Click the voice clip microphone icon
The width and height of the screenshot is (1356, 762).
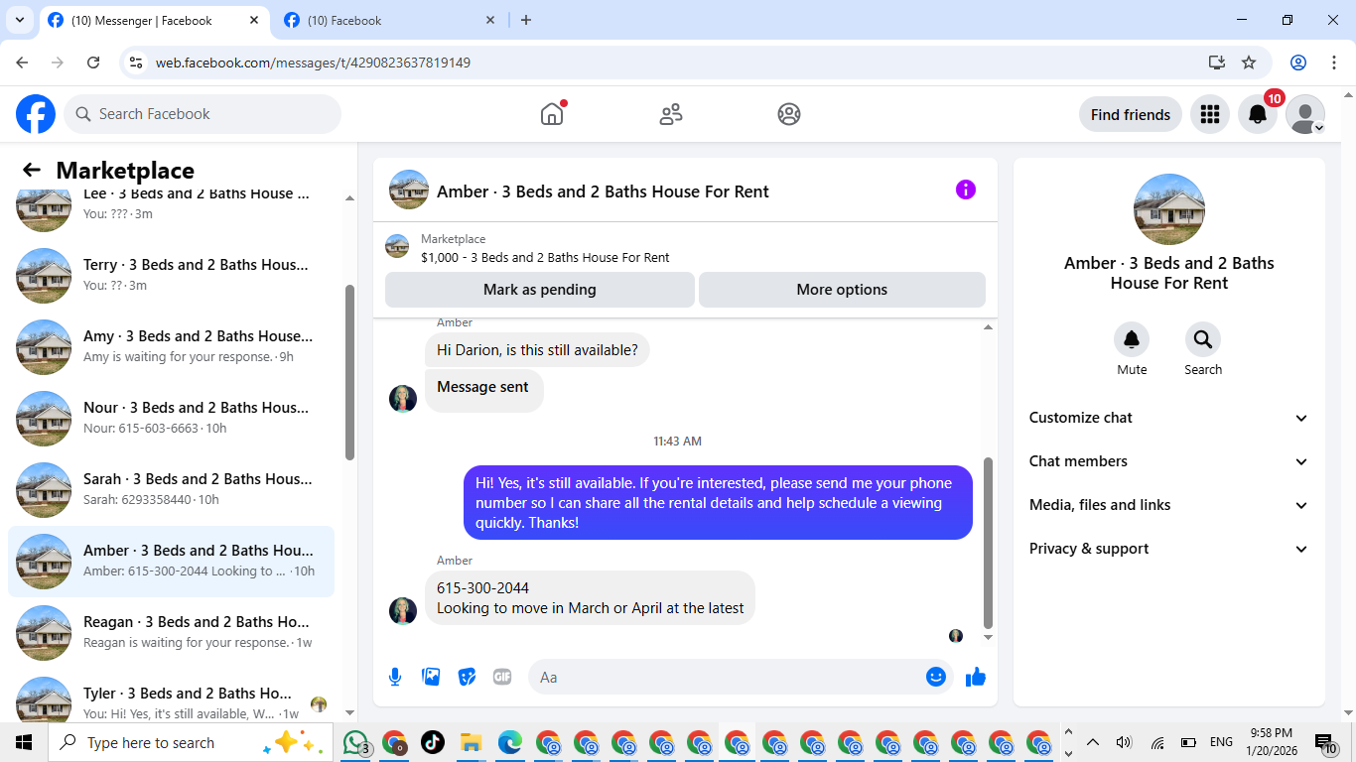(395, 677)
